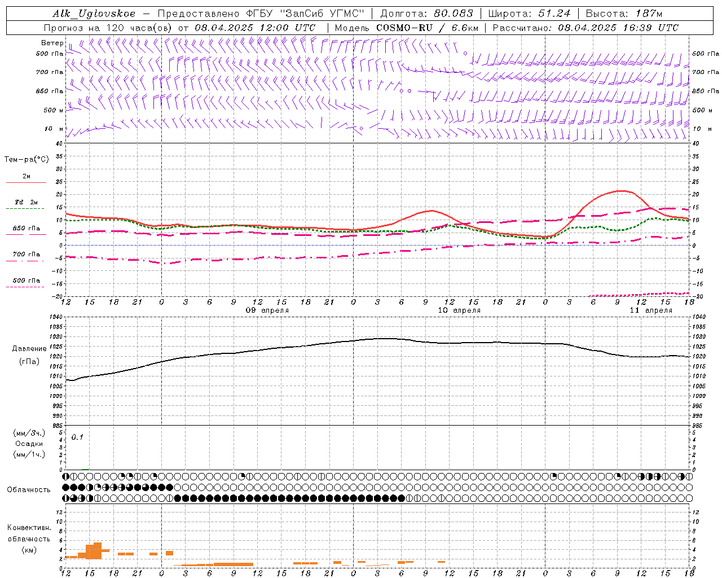The image size is (722, 578).
Task: Click the 0.1 precipitation value
Action: 77,437
